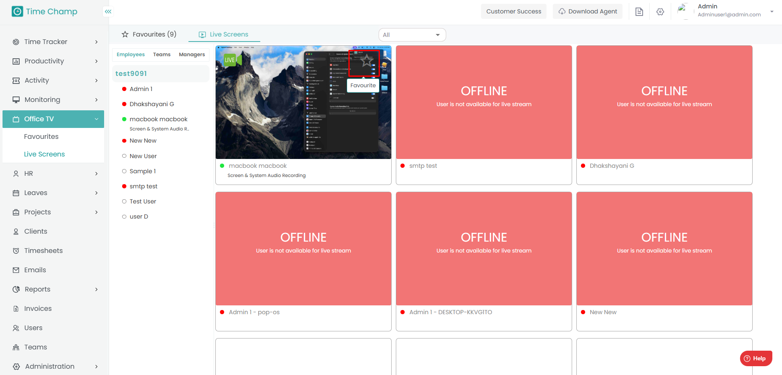Image resolution: width=782 pixels, height=375 pixels.
Task: Click the Administration gear icon
Action: (16, 367)
